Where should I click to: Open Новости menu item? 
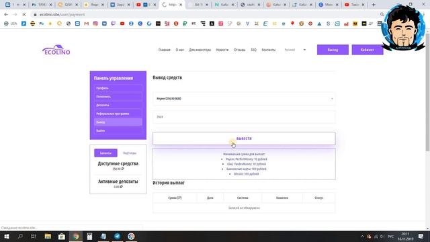(x=222, y=50)
